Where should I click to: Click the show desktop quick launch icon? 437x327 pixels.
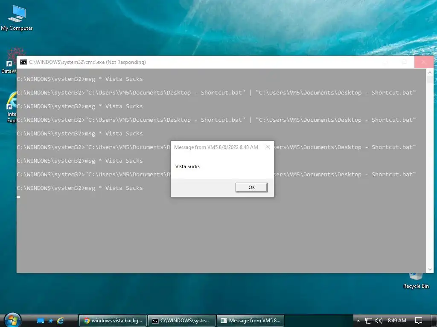coord(41,321)
